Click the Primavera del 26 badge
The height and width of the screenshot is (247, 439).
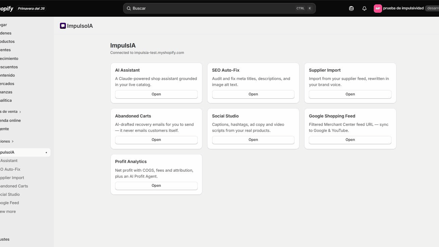[31, 9]
